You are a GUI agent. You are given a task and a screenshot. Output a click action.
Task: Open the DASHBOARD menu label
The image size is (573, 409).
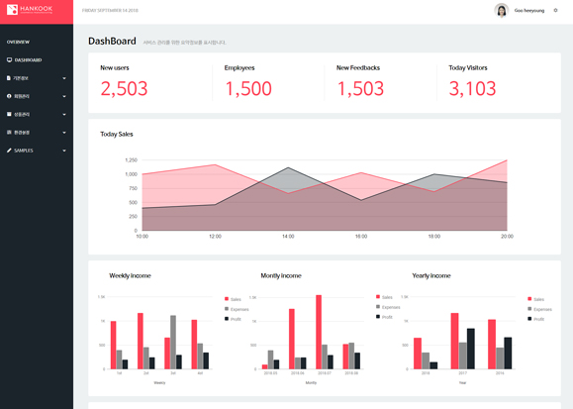coord(28,60)
